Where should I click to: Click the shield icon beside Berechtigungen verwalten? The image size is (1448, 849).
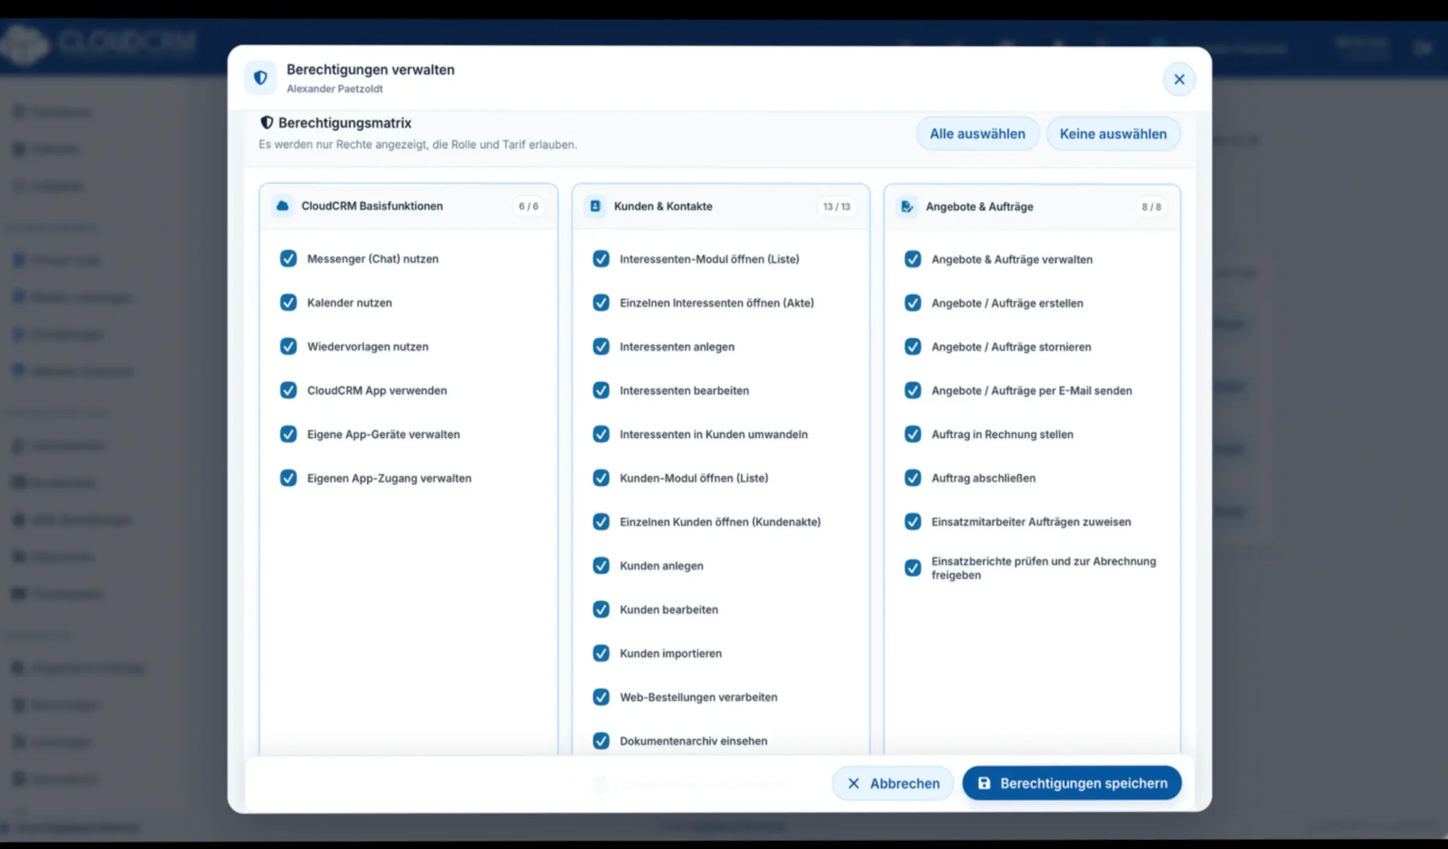coord(260,78)
